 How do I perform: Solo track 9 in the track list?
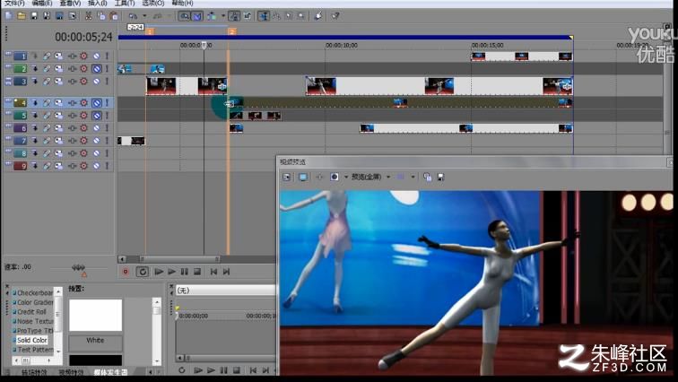[x=107, y=166]
